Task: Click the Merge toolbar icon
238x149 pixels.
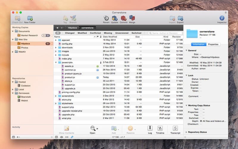Action: 132,18
